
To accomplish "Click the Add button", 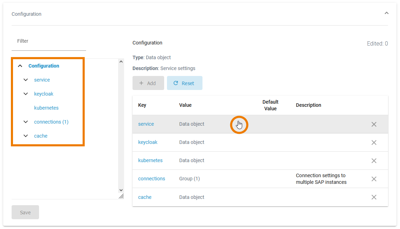I will coord(148,83).
